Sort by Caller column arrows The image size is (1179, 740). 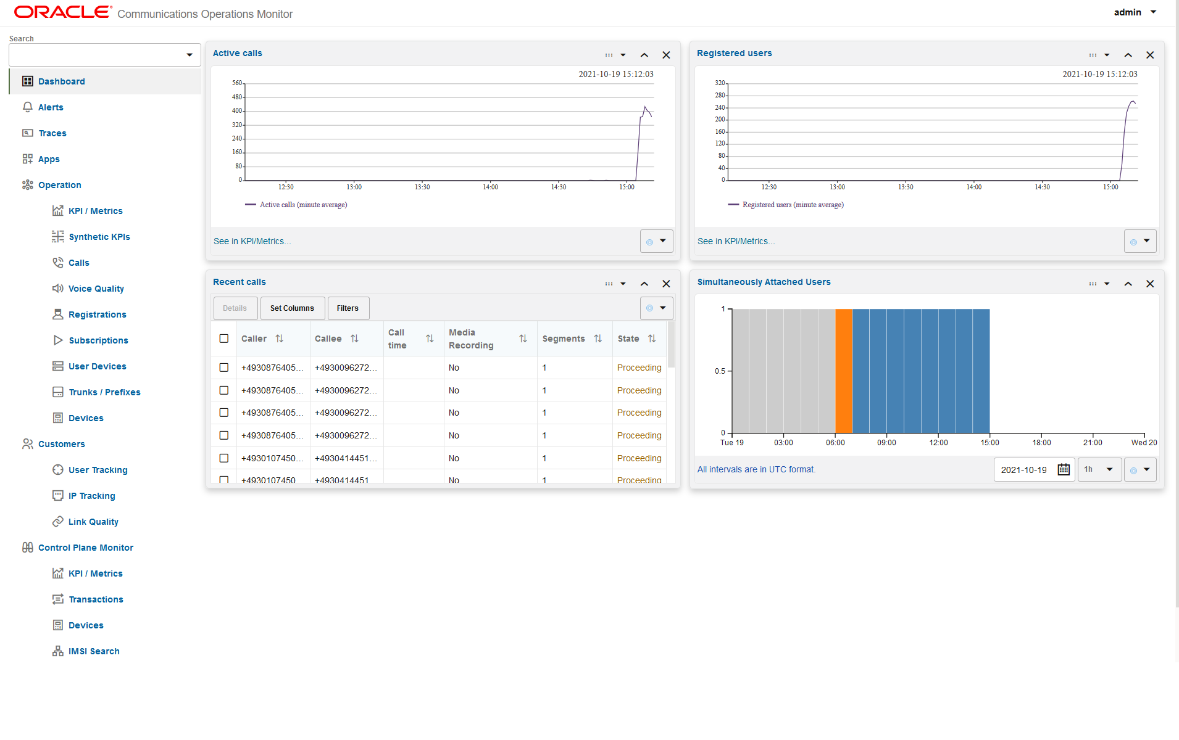point(280,339)
